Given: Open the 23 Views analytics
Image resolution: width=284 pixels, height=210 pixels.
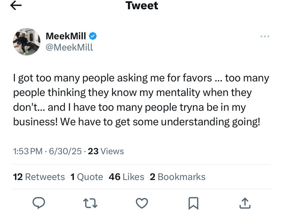Looking at the screenshot, I should coord(106,151).
